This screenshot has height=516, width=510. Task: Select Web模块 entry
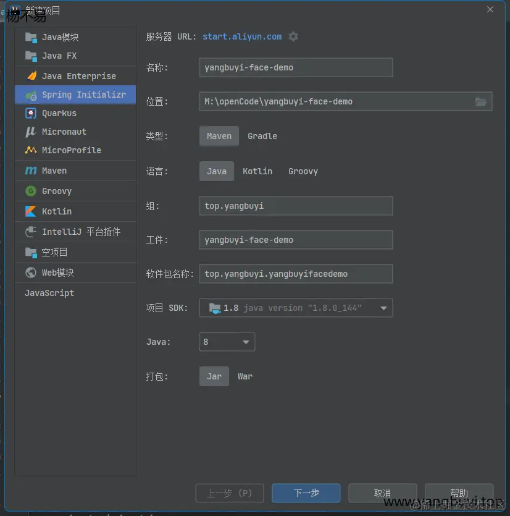click(75, 273)
